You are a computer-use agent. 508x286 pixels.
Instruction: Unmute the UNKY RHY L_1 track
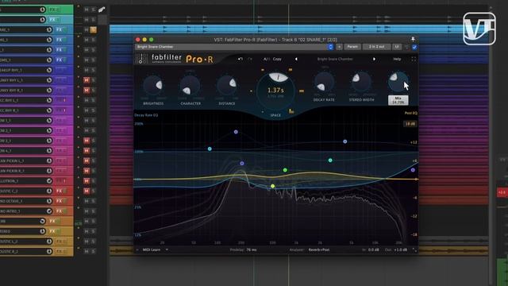point(87,80)
